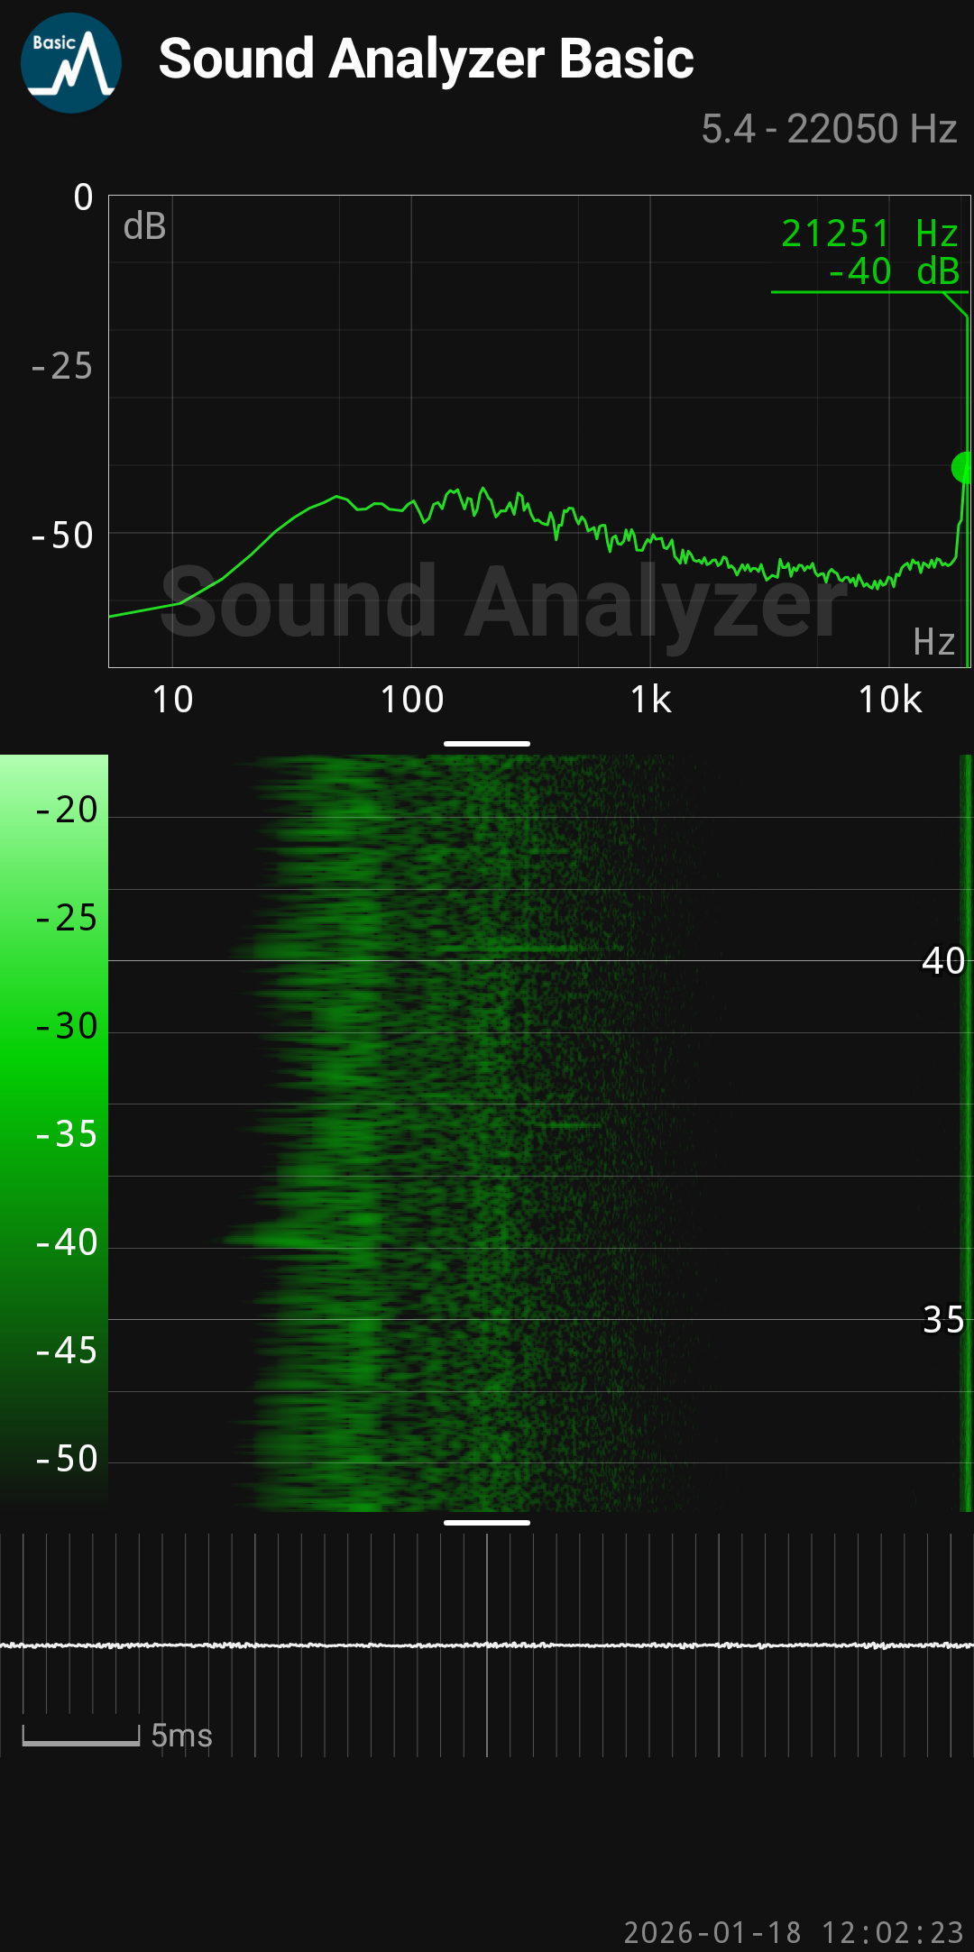Screen dimensions: 974x1952
Task: Tap the Hz unit label on spectrum graph
Action: click(x=933, y=642)
